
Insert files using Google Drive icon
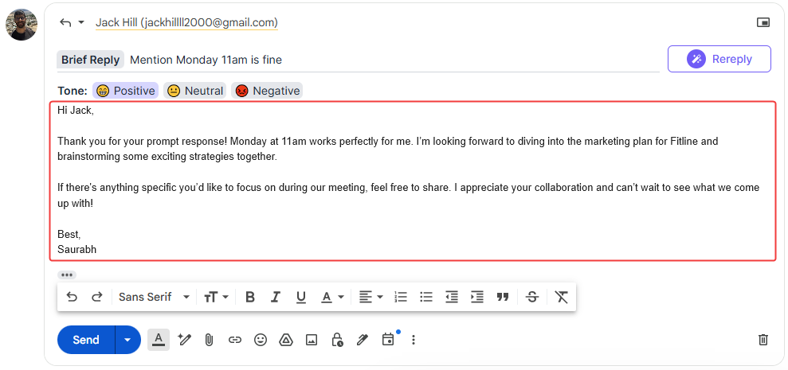tap(286, 340)
